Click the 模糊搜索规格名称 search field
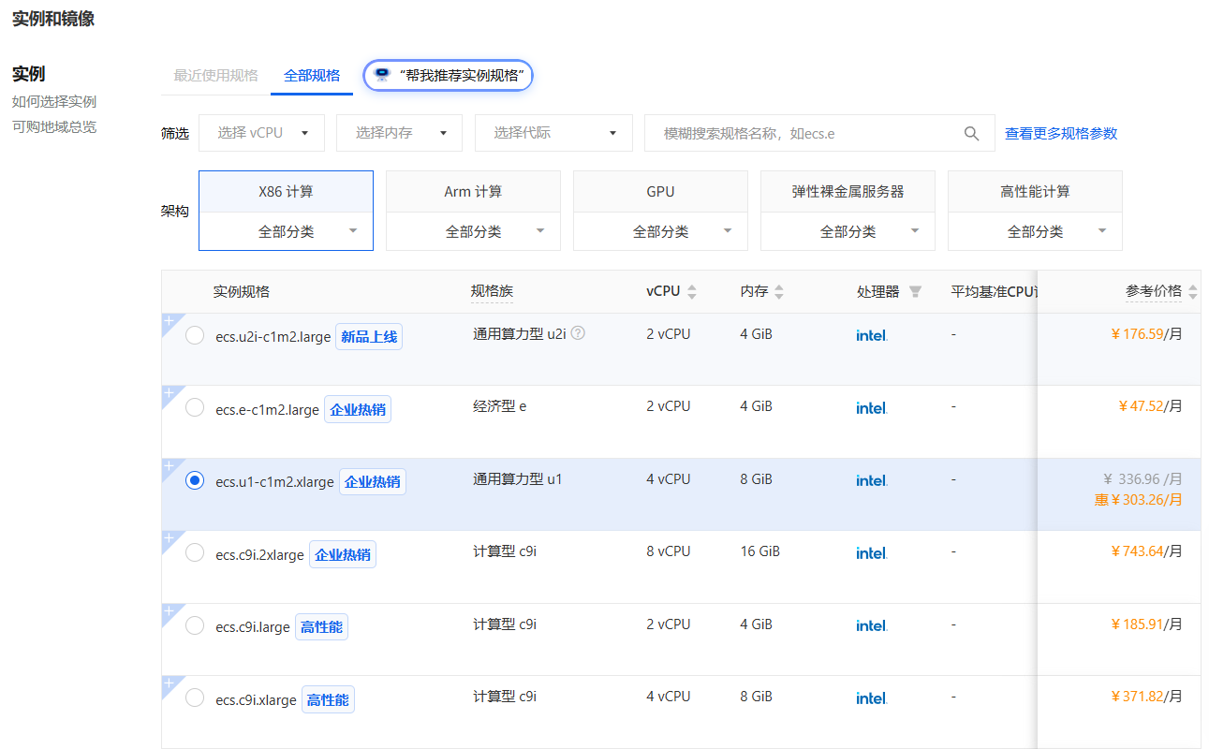Screen dimensions: 1209x749 819,133
